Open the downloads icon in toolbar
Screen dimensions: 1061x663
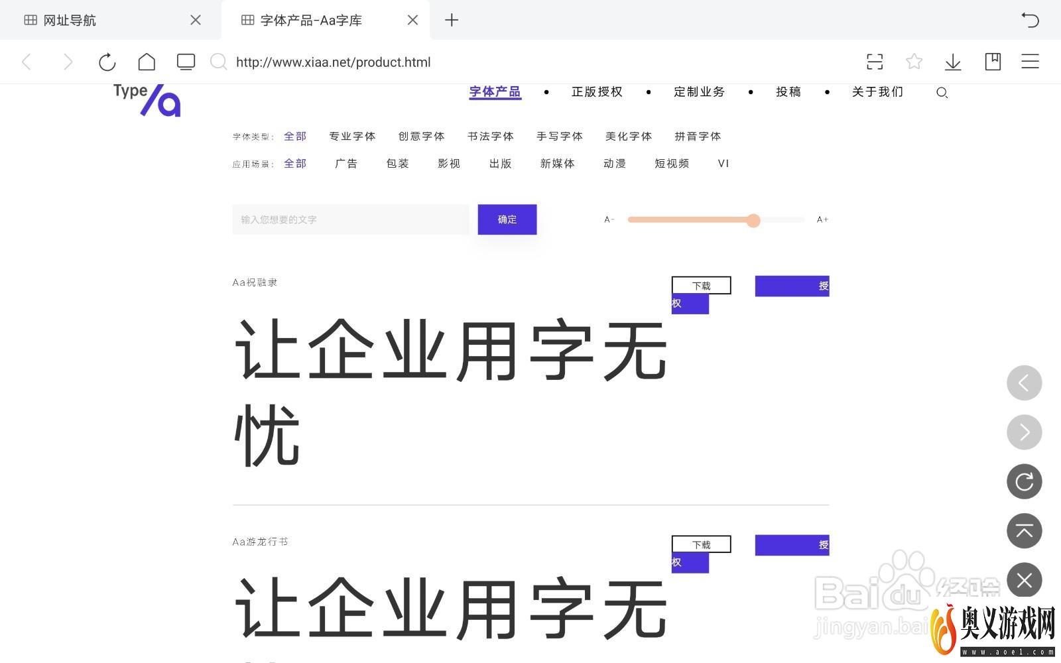[x=953, y=62]
